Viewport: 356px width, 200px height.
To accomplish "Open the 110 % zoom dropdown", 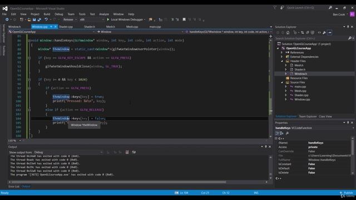I will (14, 141).
